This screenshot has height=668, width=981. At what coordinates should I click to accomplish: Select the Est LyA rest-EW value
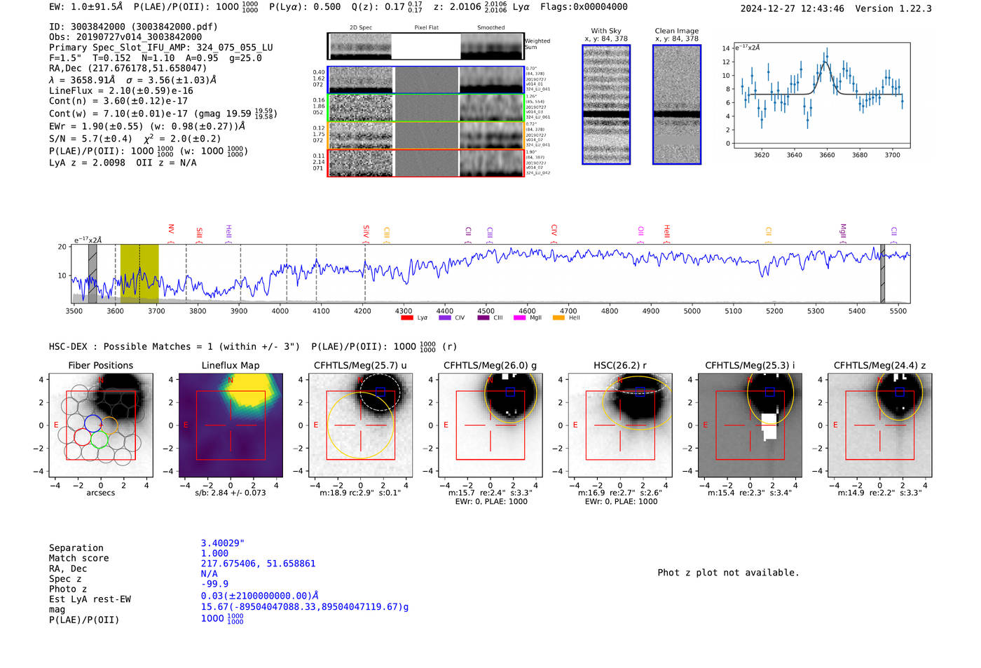[260, 596]
